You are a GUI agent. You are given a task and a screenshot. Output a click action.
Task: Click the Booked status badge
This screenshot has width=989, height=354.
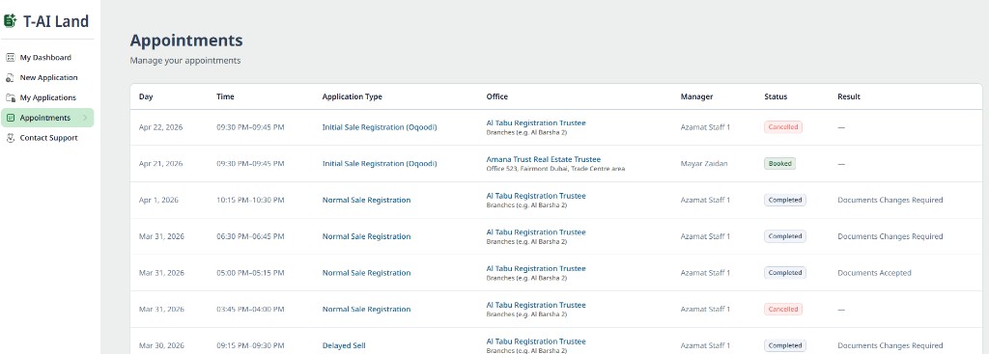pos(779,164)
